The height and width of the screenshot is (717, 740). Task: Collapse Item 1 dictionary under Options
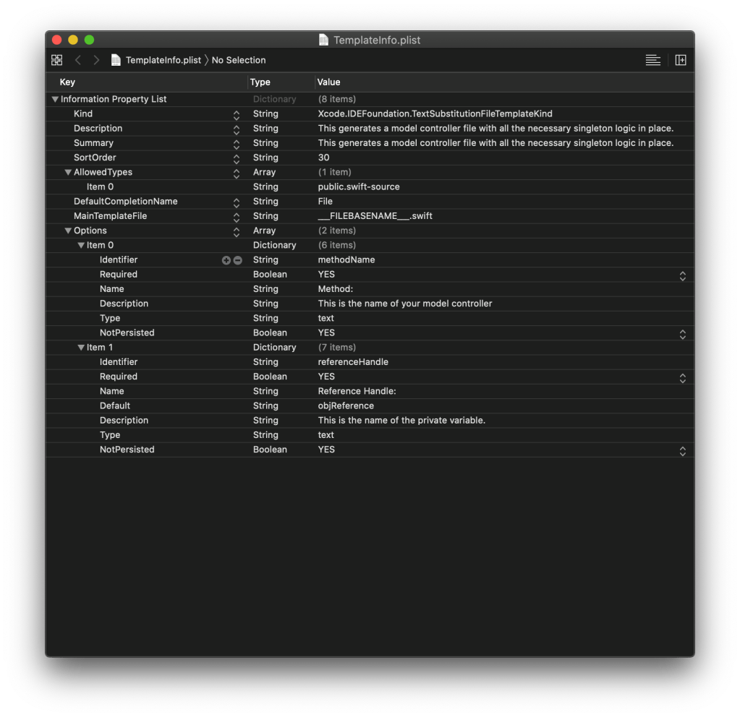tap(81, 348)
